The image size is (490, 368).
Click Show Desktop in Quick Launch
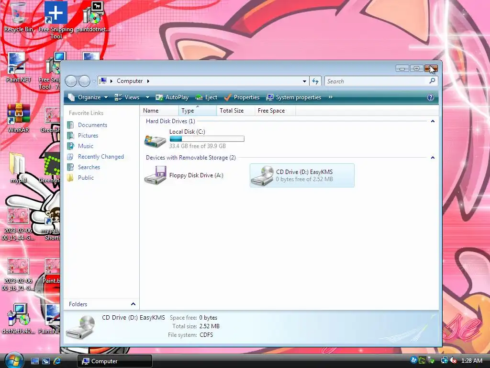34,361
